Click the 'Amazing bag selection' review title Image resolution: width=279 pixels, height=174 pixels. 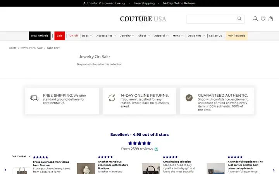(x=177, y=162)
